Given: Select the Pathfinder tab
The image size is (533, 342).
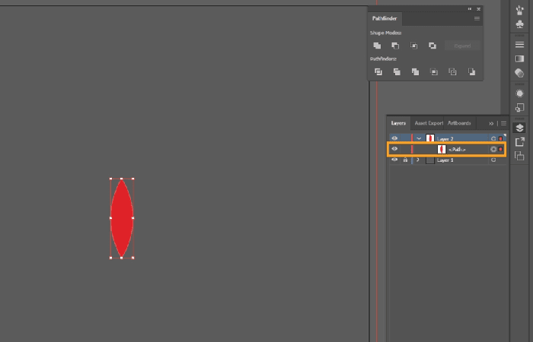Looking at the screenshot, I should point(385,19).
